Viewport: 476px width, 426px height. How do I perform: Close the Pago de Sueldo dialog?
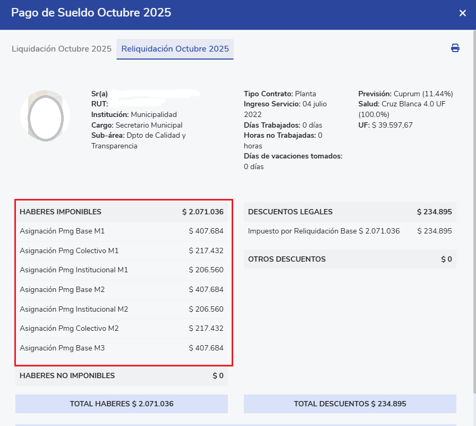coord(462,13)
